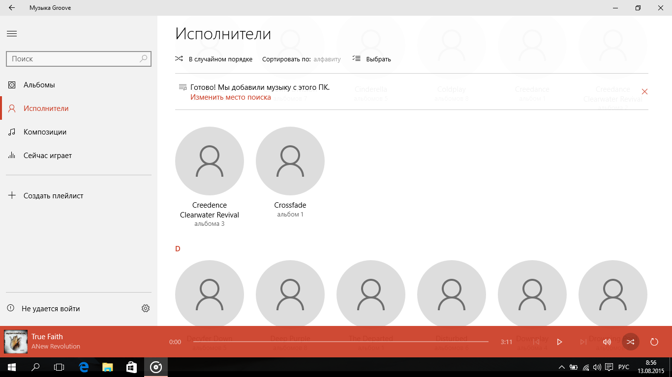
Task: Click the system tray network icon
Action: pos(586,367)
